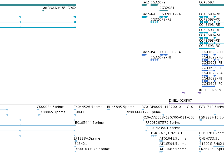Click the AT13687.5prime EST label
The image size is (224, 153).
(173, 149)
